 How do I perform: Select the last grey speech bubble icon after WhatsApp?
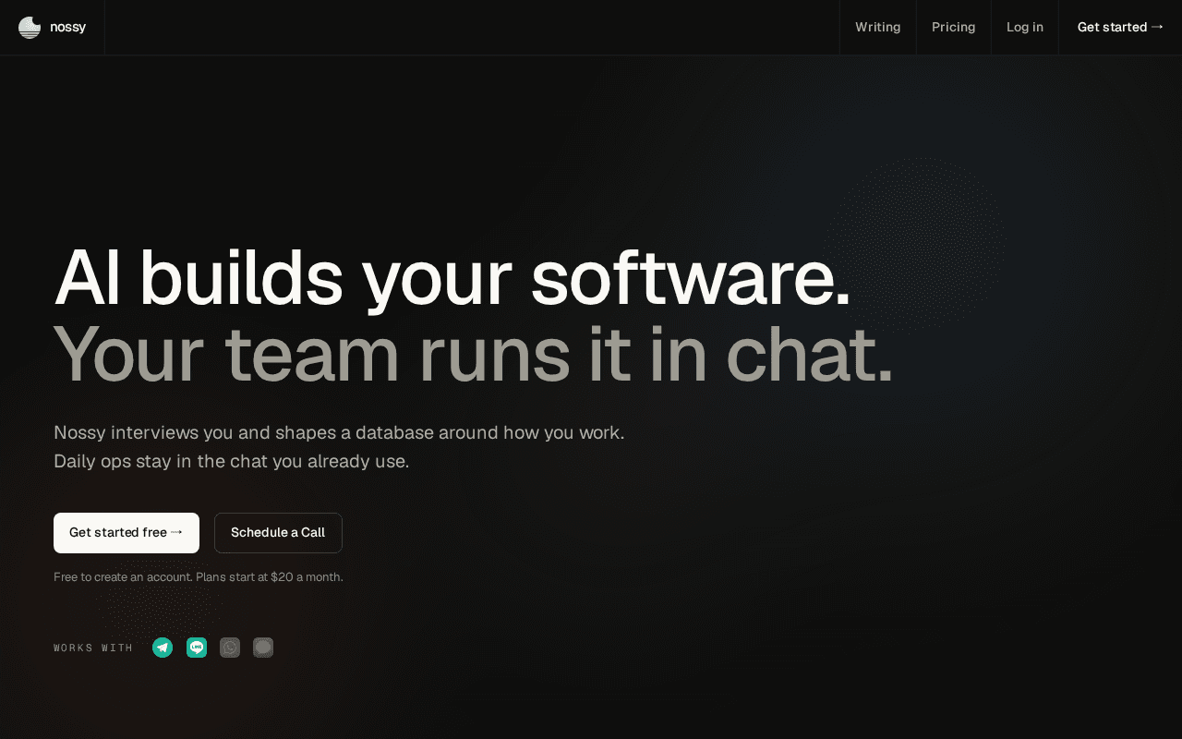pyautogui.click(x=263, y=648)
